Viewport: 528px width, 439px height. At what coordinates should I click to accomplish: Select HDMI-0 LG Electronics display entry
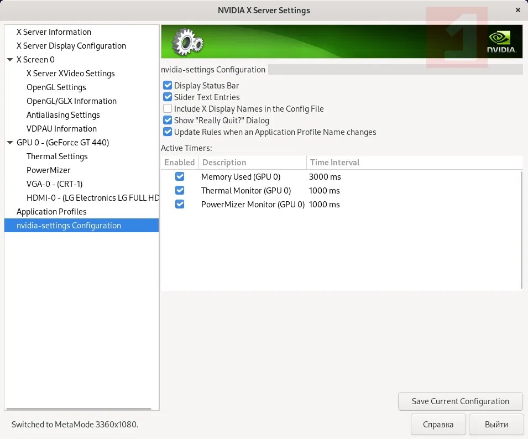pyautogui.click(x=92, y=197)
